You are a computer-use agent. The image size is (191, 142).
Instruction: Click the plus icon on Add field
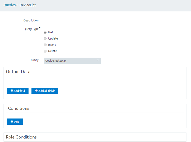[x=12, y=91]
